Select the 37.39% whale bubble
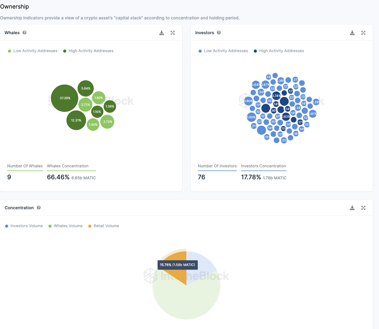This screenshot has height=329, width=379. (x=65, y=98)
